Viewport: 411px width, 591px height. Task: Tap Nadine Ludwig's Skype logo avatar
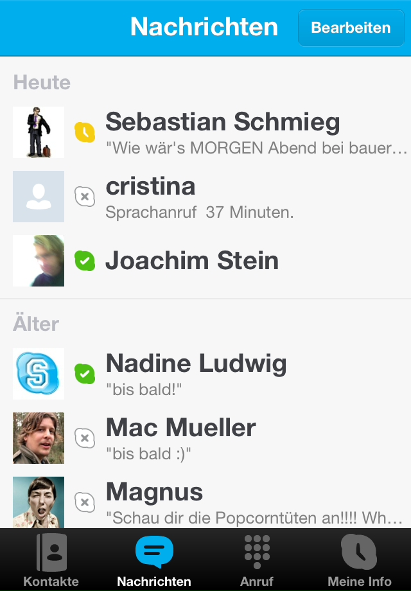point(39,374)
